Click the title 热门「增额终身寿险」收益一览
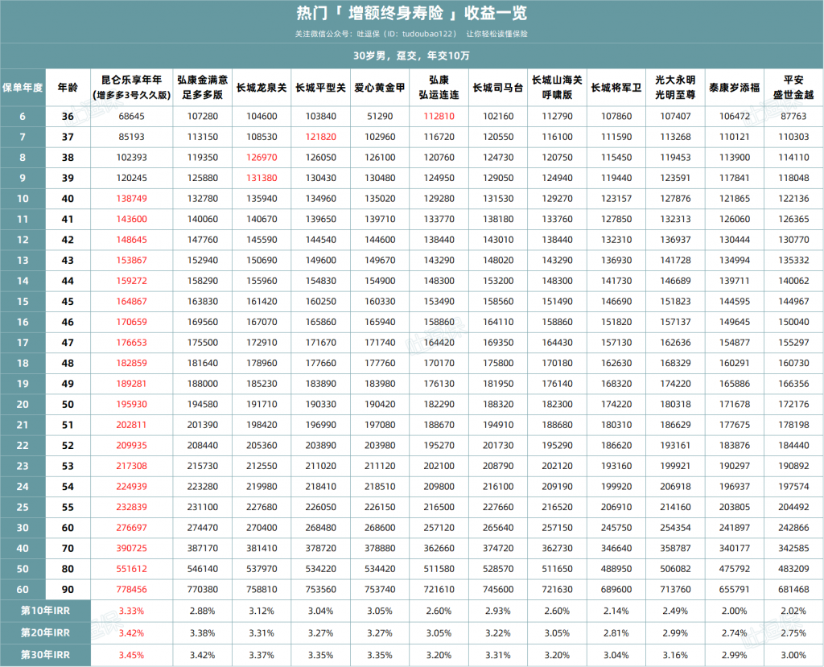824x667 pixels. coord(411,13)
